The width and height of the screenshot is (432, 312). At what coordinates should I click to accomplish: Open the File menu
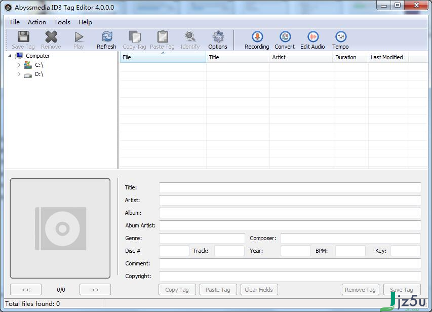coord(15,22)
